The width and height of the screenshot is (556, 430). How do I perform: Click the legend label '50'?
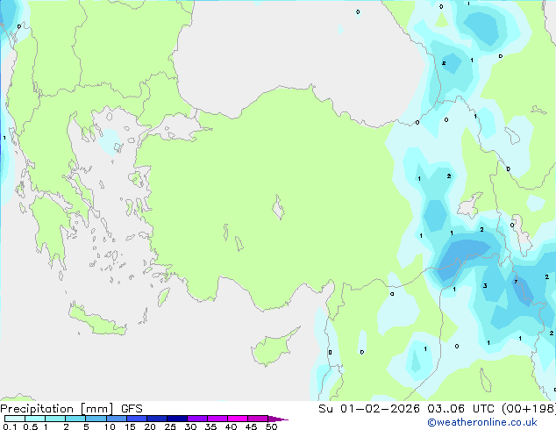coord(272,426)
